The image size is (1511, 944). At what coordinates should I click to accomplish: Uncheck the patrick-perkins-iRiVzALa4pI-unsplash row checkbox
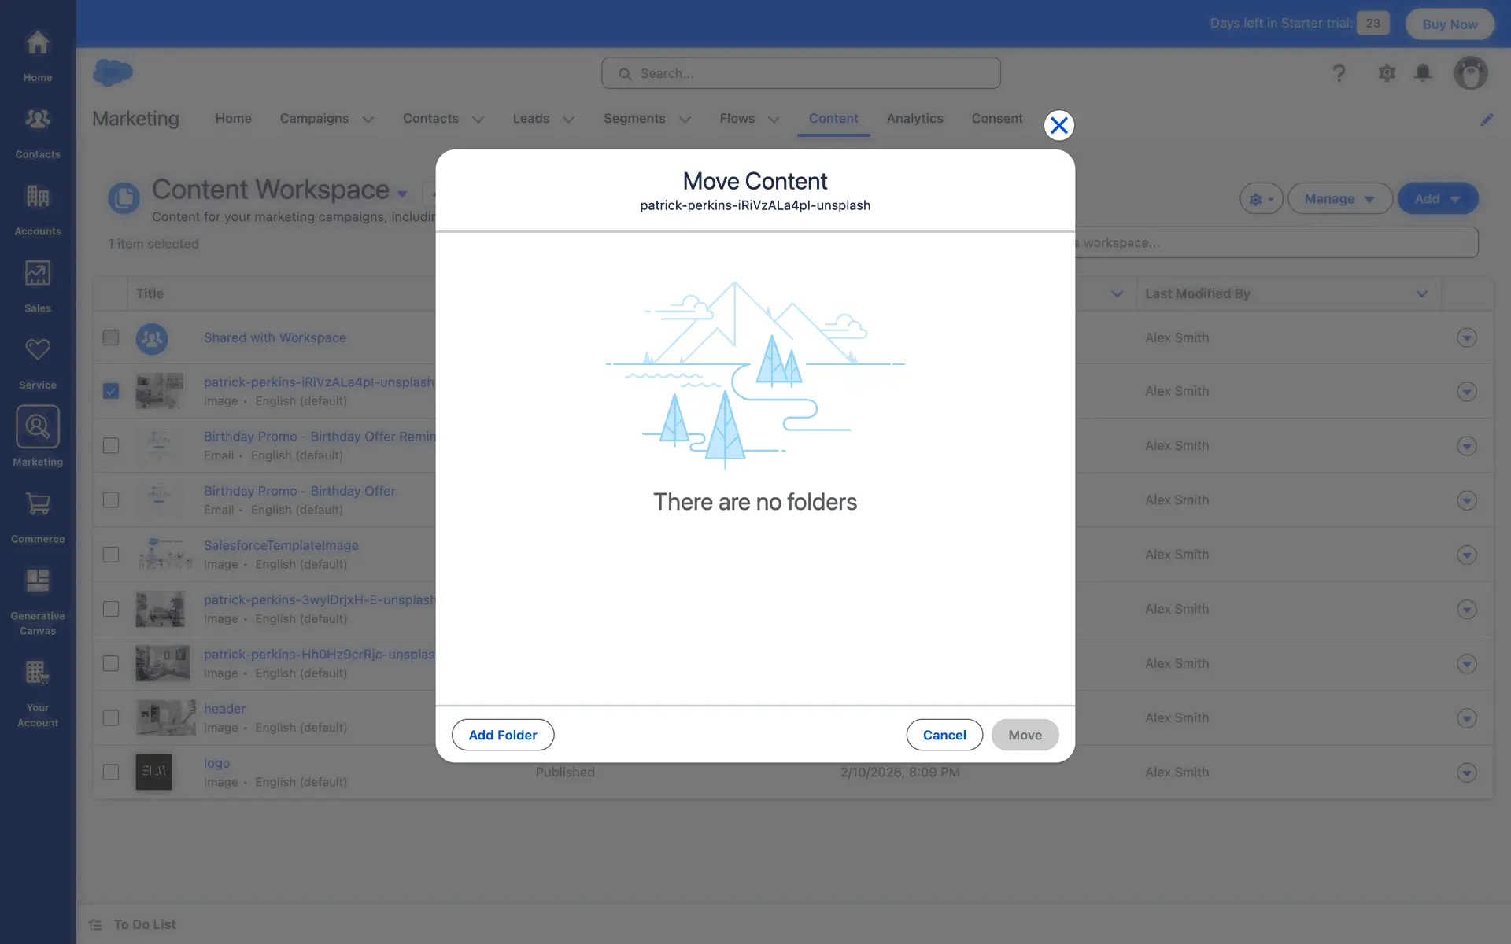click(111, 391)
